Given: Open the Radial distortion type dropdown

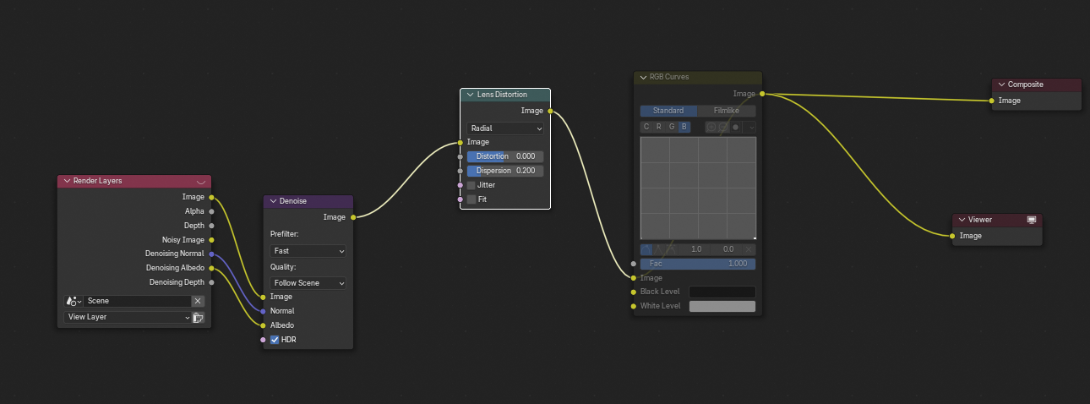Looking at the screenshot, I should pos(505,128).
